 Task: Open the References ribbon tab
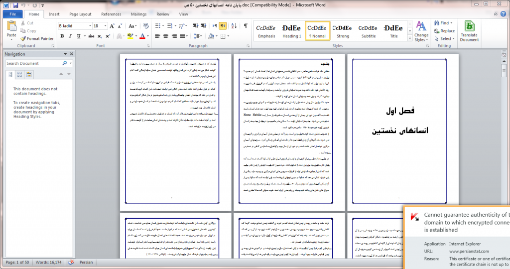click(111, 14)
